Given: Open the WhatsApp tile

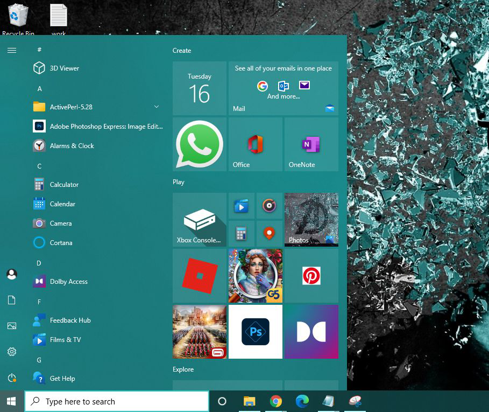Looking at the screenshot, I should click(x=200, y=144).
